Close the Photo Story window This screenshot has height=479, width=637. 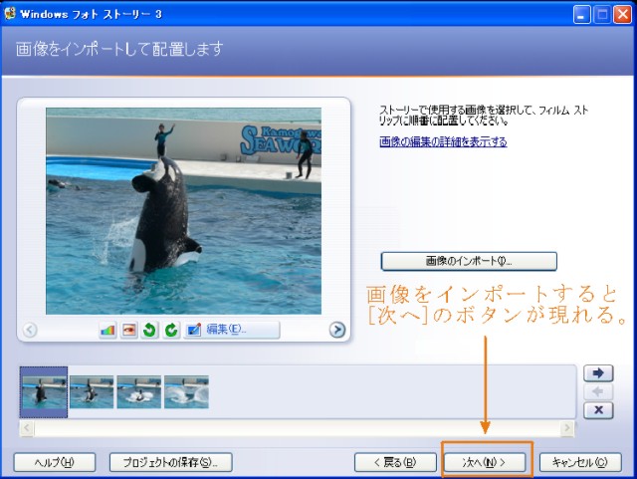pos(623,15)
